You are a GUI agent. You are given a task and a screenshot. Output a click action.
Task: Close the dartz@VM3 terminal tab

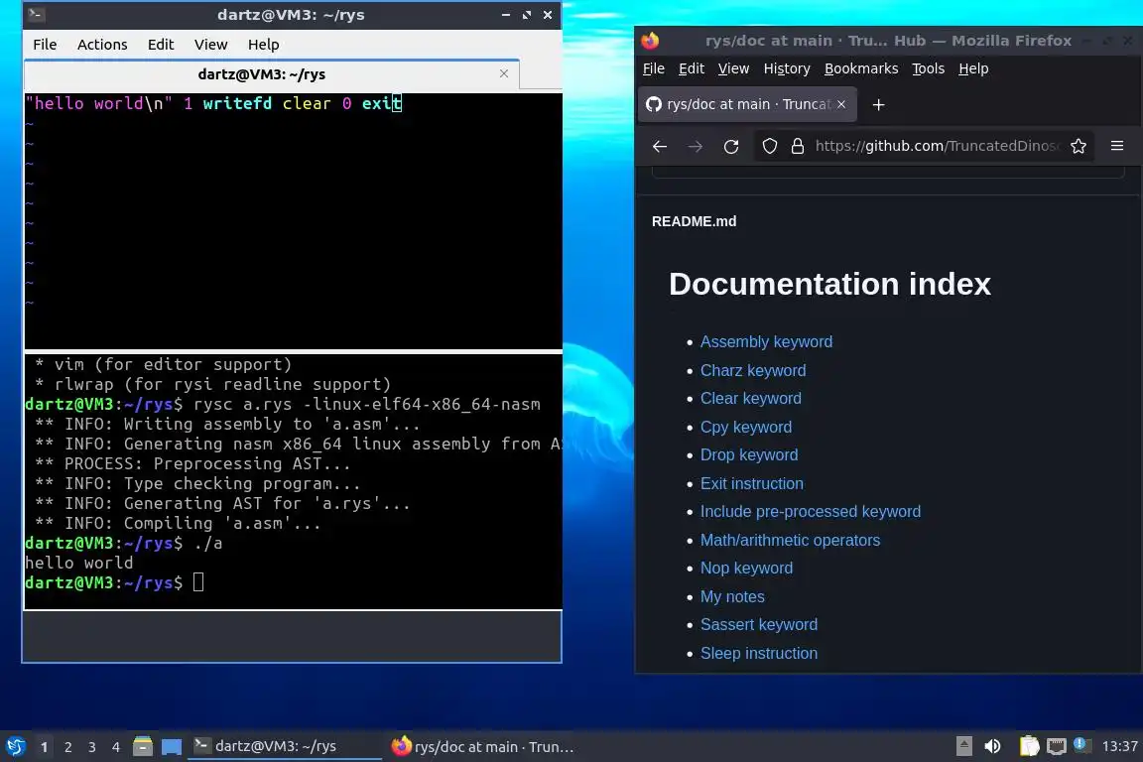[504, 73]
